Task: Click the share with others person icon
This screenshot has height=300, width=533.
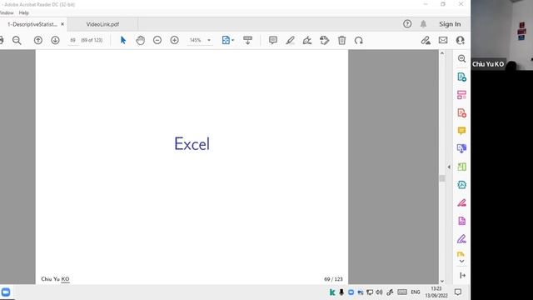Action: coord(461,40)
